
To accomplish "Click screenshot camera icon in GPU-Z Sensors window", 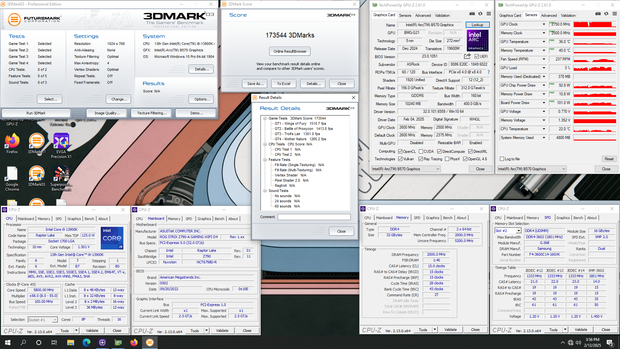I will (x=598, y=14).
